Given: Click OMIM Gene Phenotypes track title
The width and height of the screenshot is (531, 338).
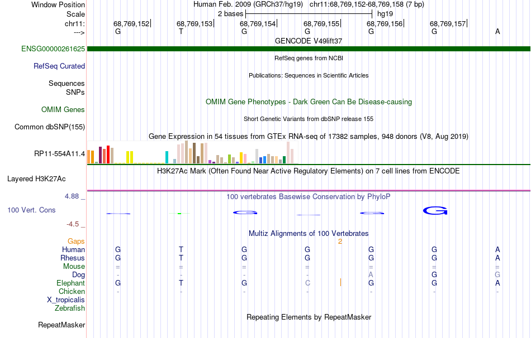Looking at the screenshot, I should (x=309, y=102).
